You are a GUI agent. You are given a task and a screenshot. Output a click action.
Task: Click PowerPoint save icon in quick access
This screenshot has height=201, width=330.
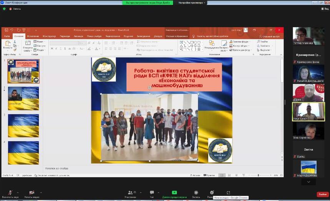[6, 30]
